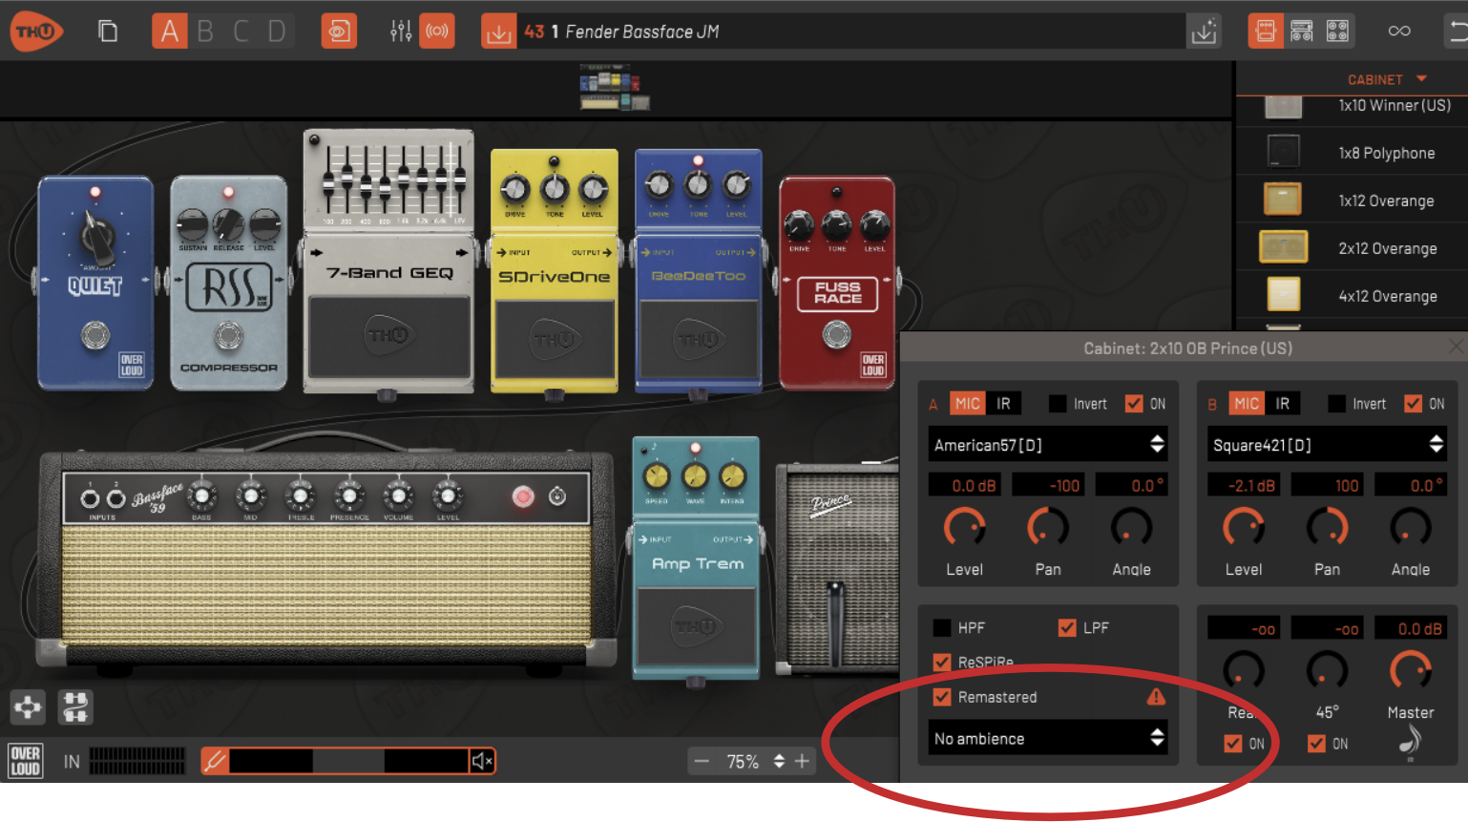Image resolution: width=1468 pixels, height=822 pixels.
Task: Click the move arrows icon
Action: click(x=28, y=707)
